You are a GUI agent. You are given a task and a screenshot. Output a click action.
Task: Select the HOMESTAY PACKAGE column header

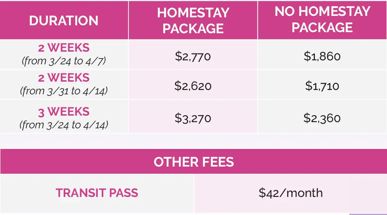pyautogui.click(x=193, y=21)
